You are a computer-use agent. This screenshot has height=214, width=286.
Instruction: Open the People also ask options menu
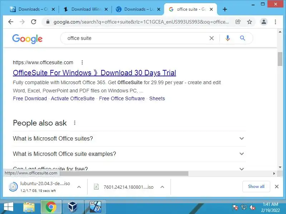[75, 123]
